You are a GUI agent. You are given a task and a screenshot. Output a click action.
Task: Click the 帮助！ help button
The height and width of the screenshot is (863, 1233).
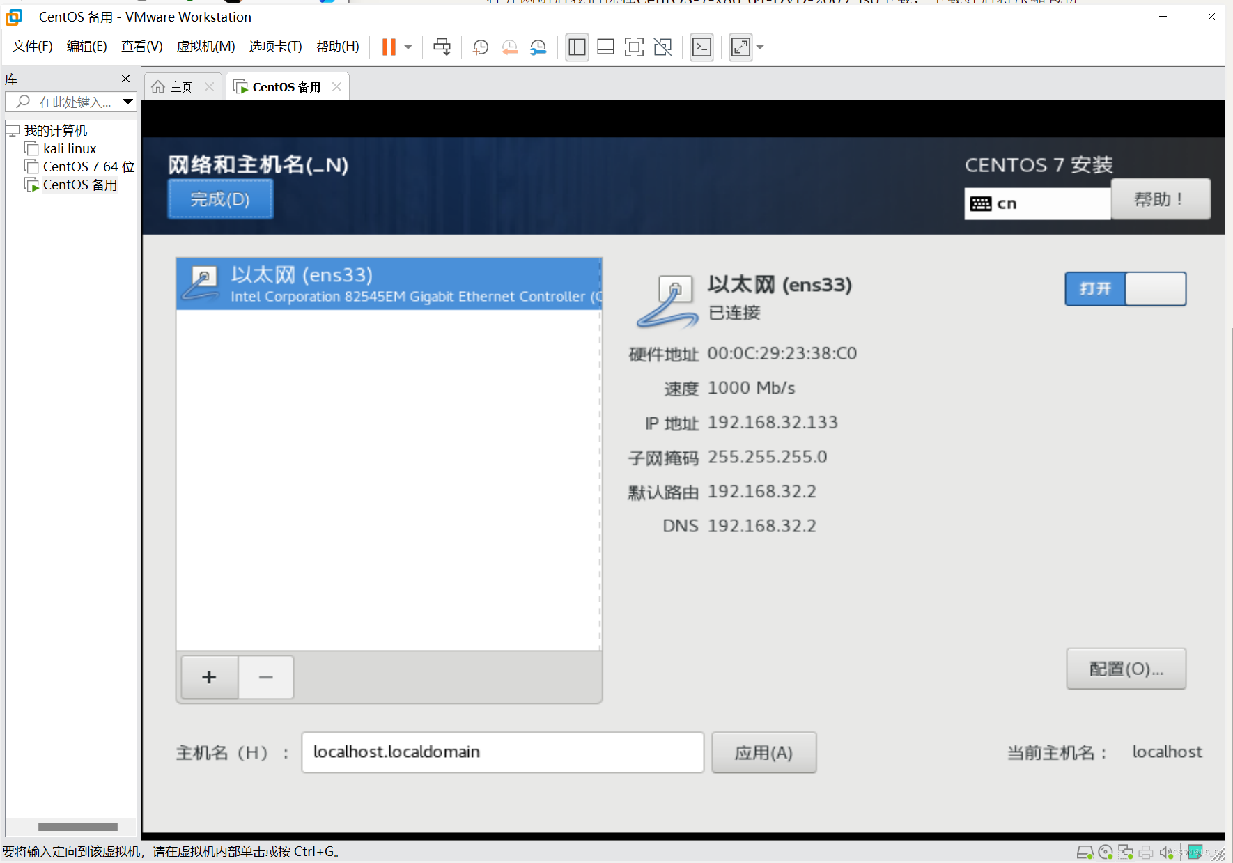click(x=1161, y=199)
